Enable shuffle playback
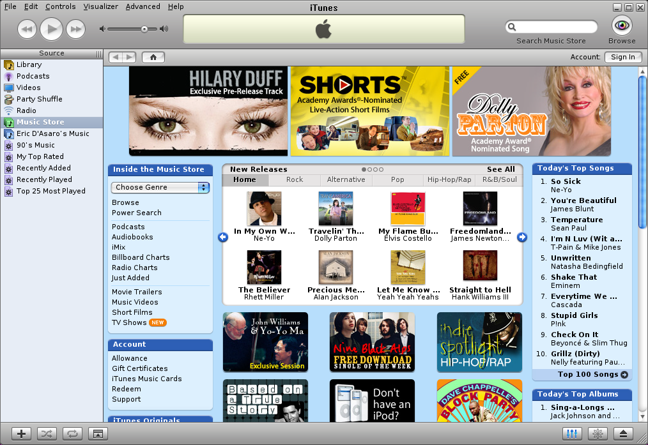This screenshot has width=648, height=445. point(46,434)
